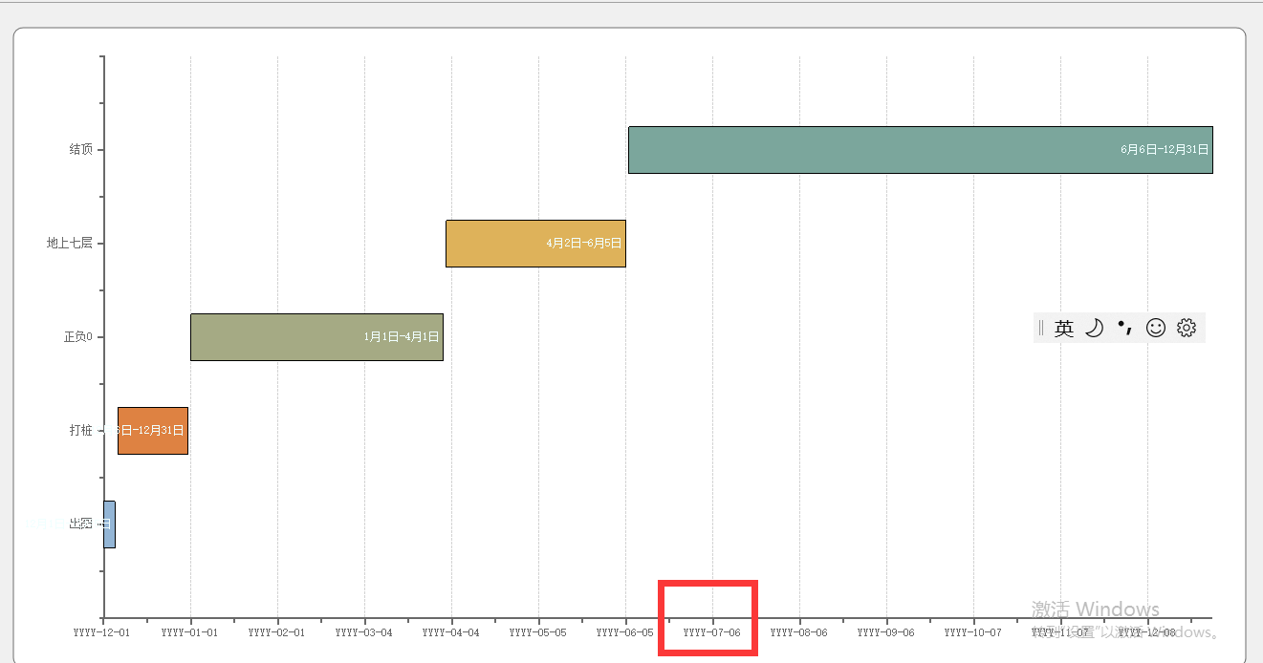1263x663 pixels.
Task: Click the 正负0 y-axis label
Action: click(x=77, y=337)
